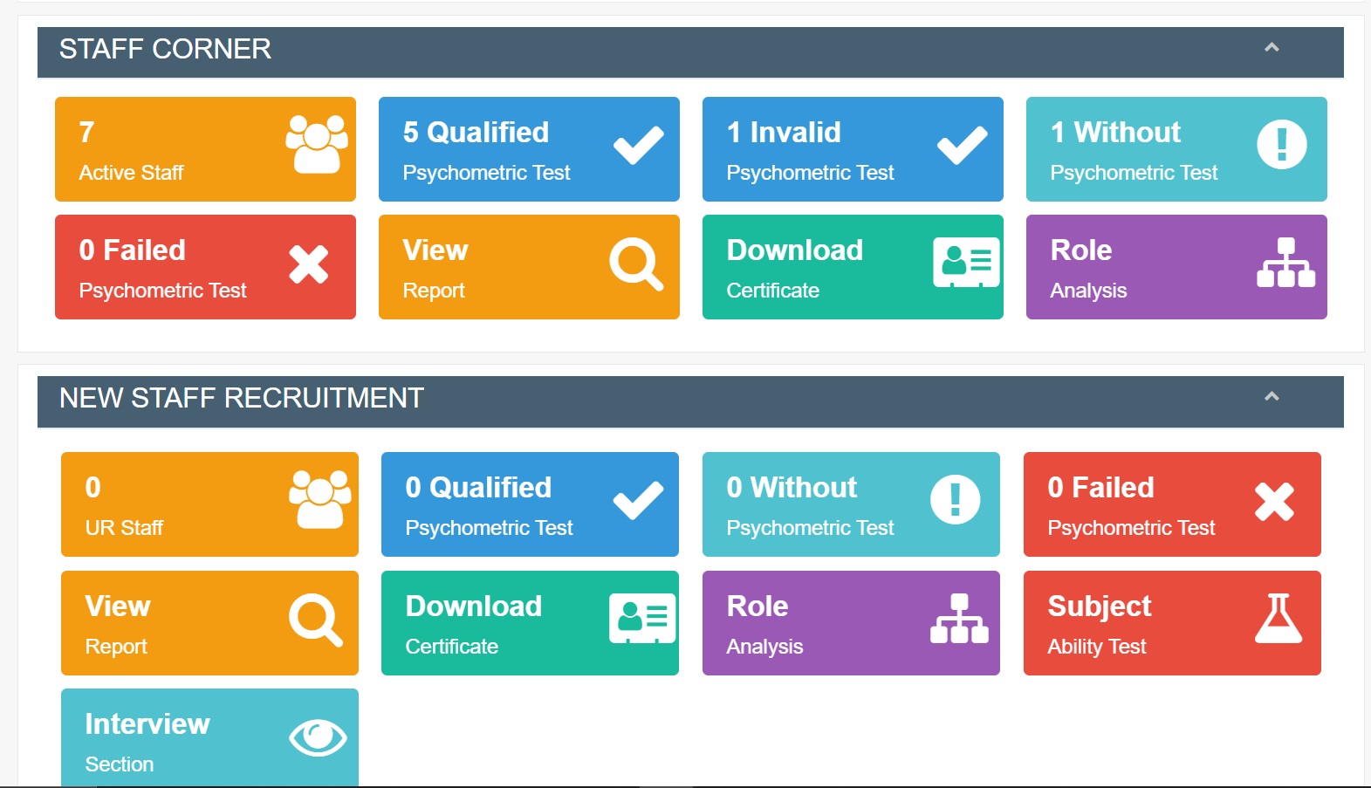Click the magnifier icon on Staff Corner View Report
Image resolution: width=1371 pixels, height=788 pixels.
(636, 264)
